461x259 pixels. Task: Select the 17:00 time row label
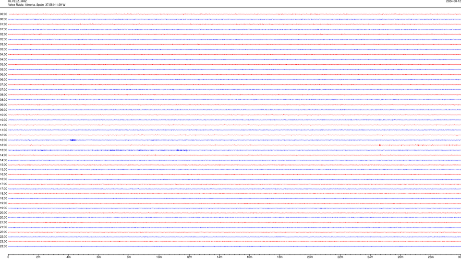point(3,184)
